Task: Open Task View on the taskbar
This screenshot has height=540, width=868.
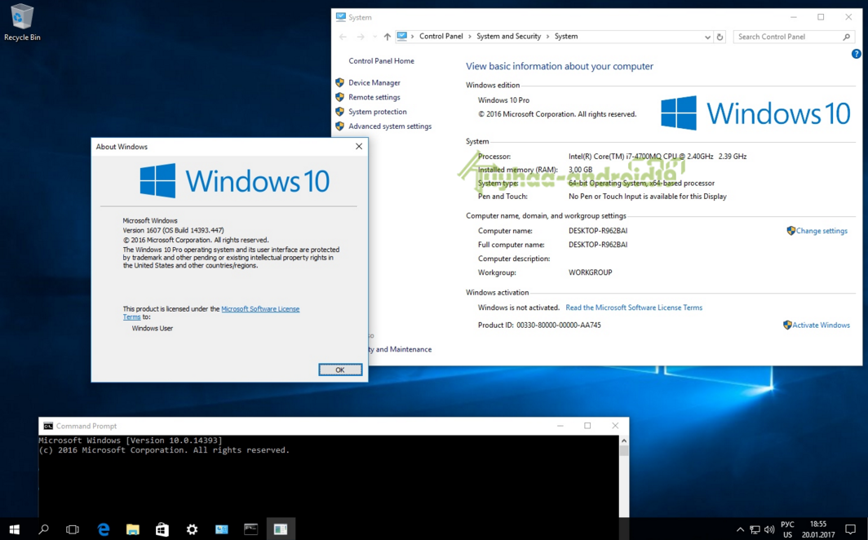Action: (73, 529)
